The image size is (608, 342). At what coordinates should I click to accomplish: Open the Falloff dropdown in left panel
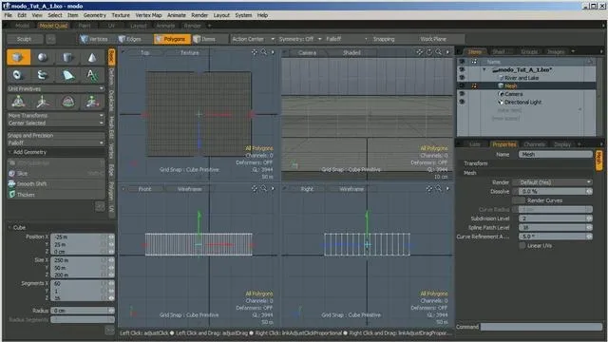point(56,142)
